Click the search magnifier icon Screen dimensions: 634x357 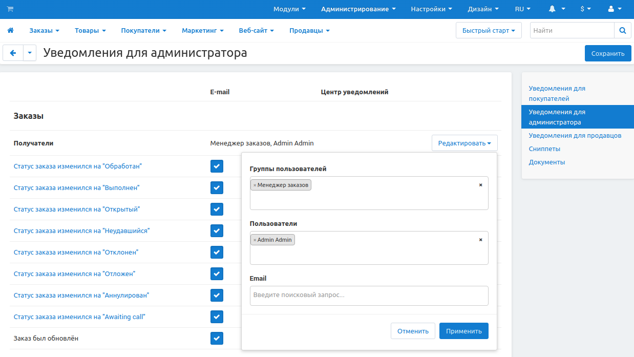coord(622,31)
